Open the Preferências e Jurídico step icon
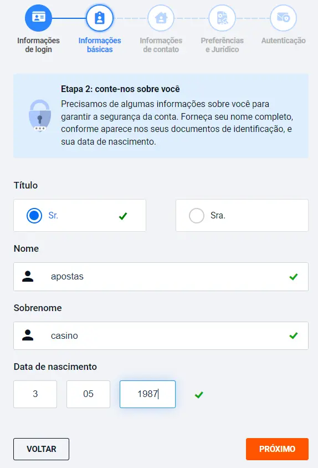Viewport: 318px width, 468px height. click(x=222, y=18)
